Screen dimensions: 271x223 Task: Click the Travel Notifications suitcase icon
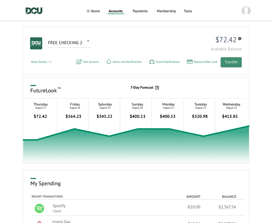point(152,62)
